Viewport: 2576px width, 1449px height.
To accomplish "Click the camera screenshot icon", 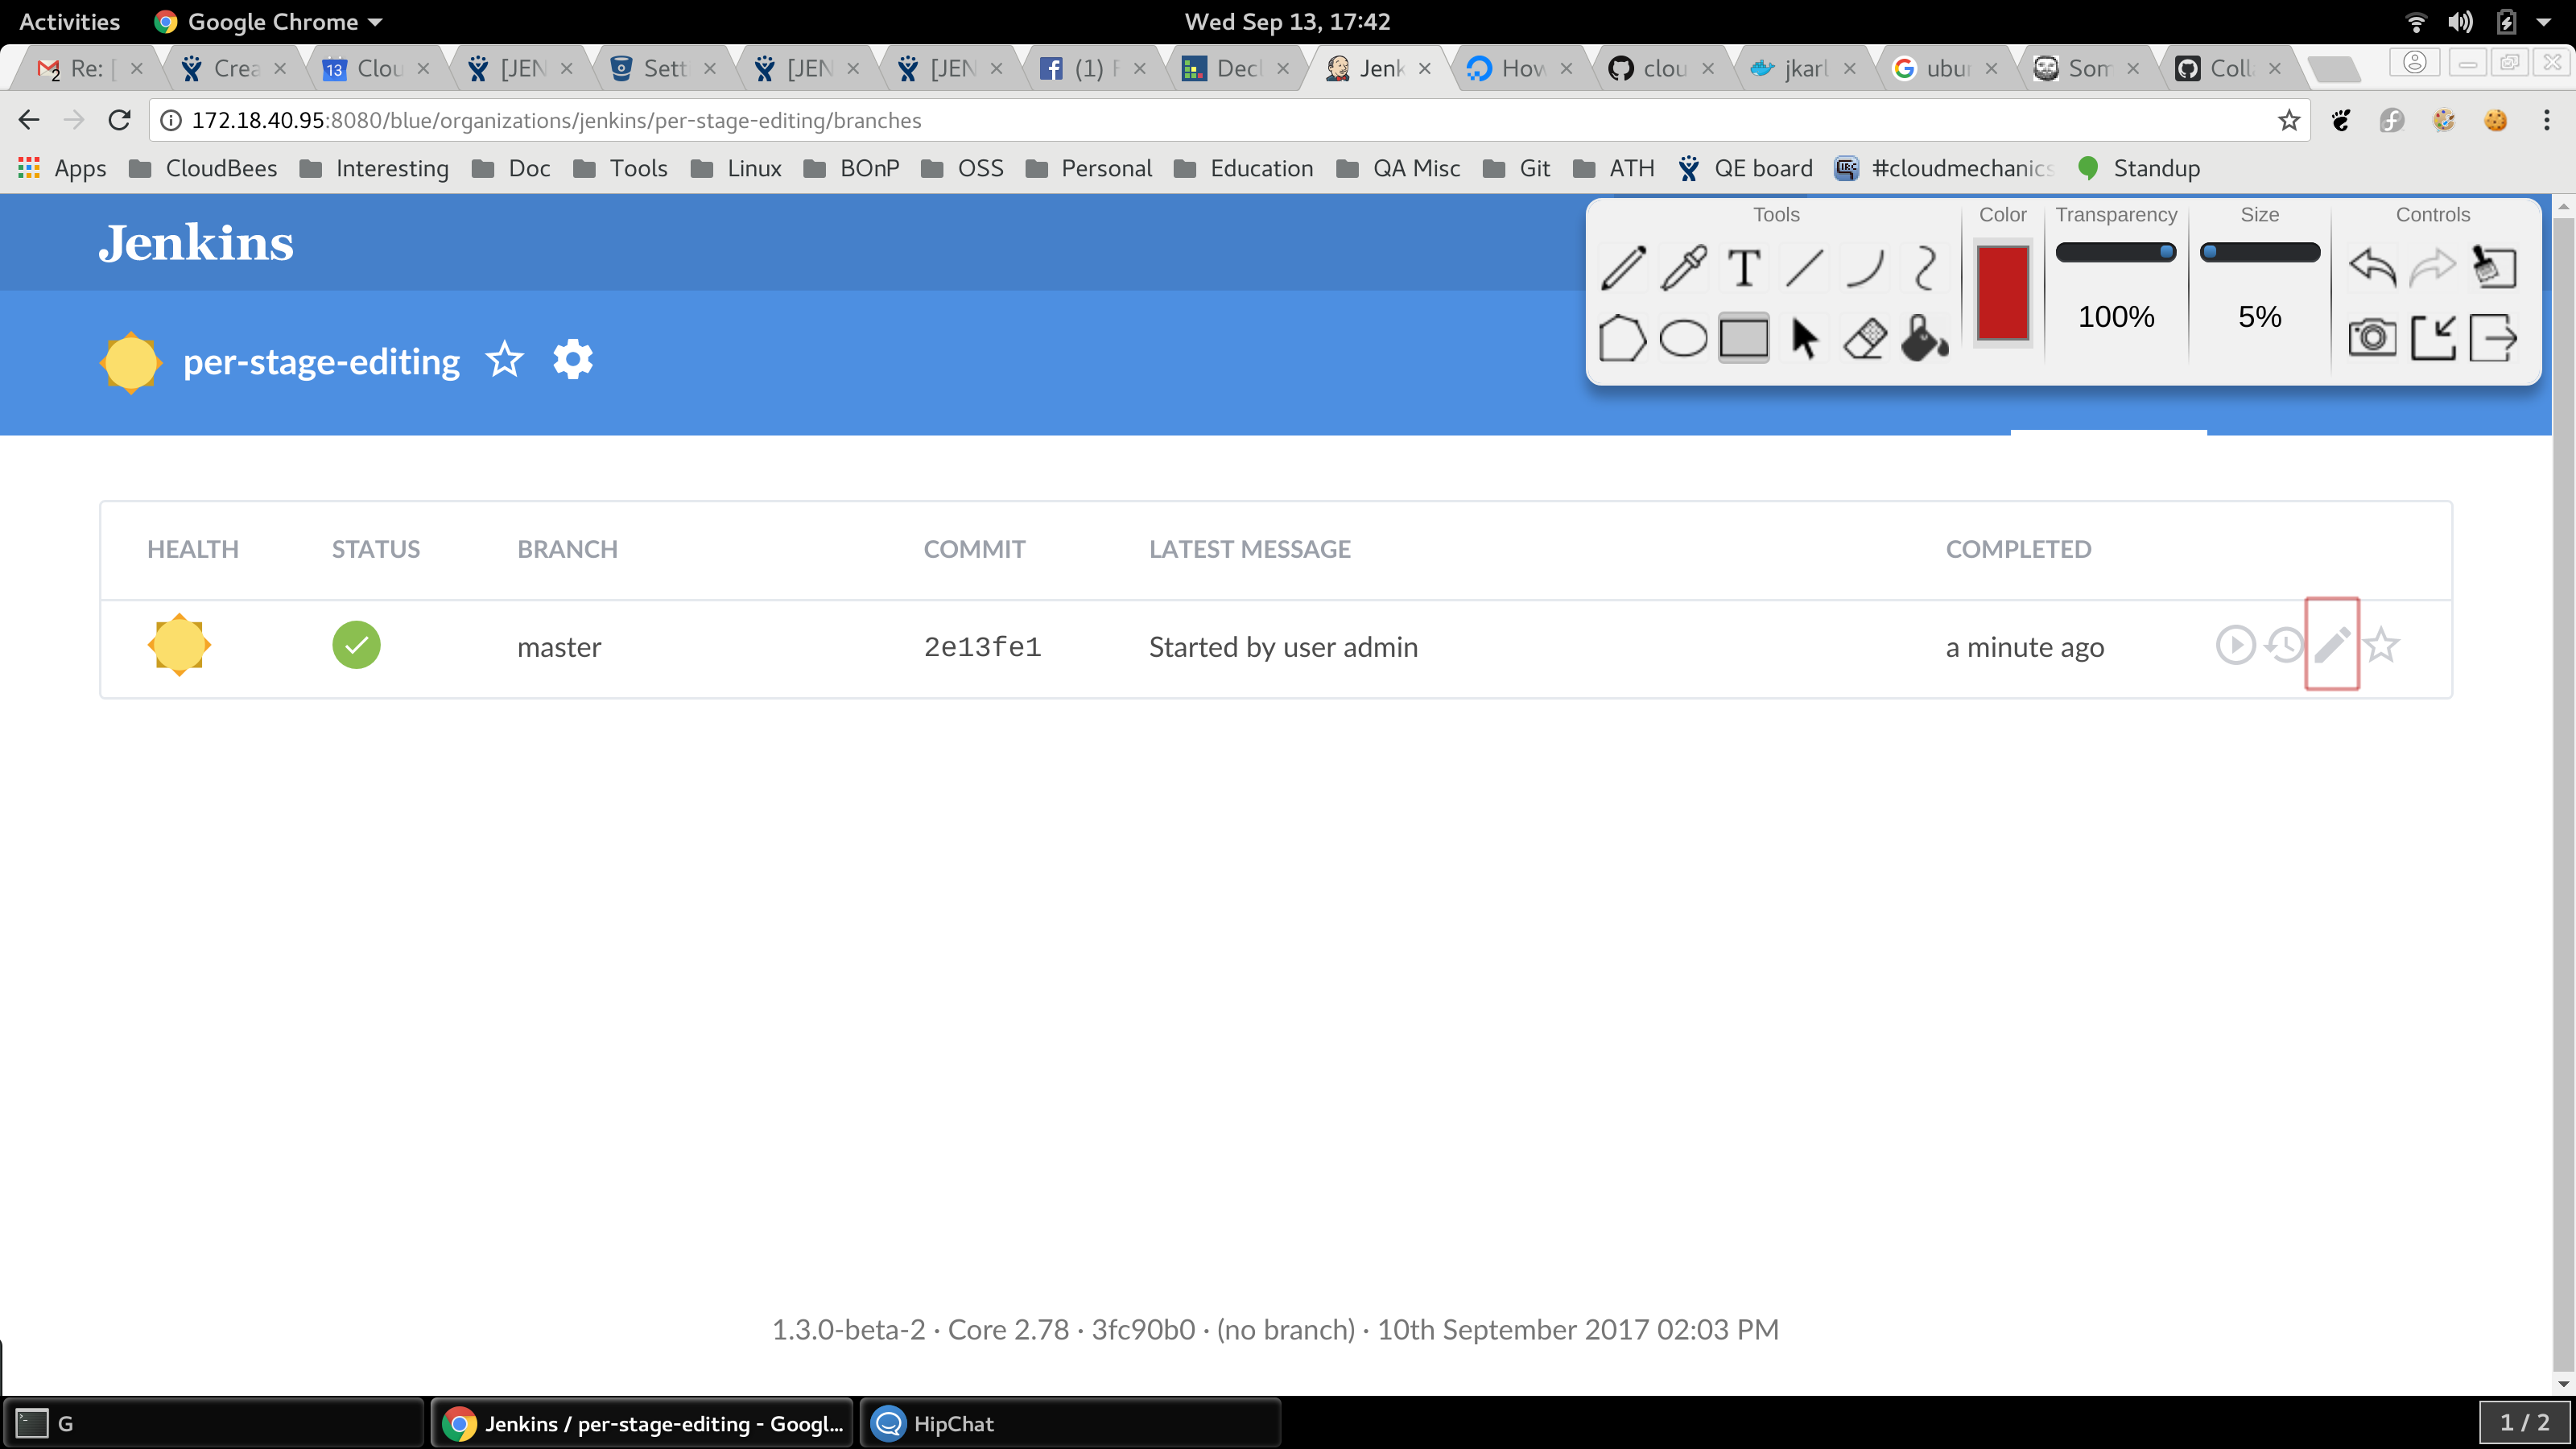I will [x=2372, y=338].
